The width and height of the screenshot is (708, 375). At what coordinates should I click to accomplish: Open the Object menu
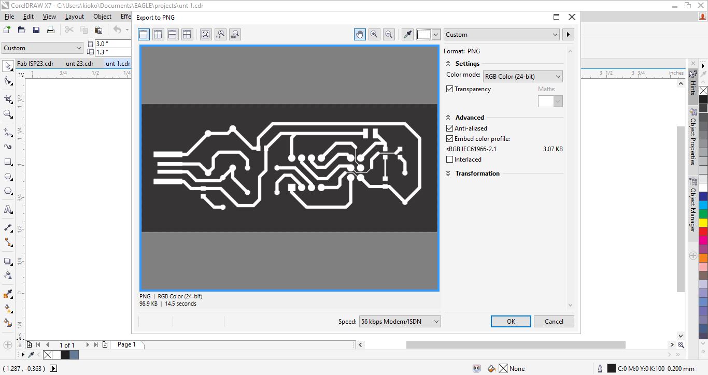point(102,17)
